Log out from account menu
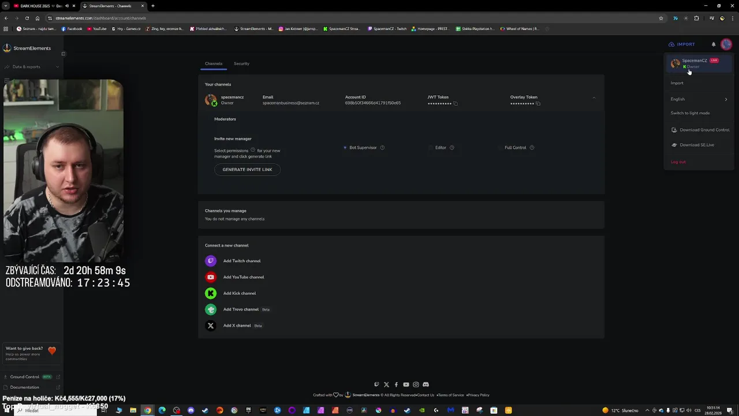739x416 pixels. click(678, 162)
